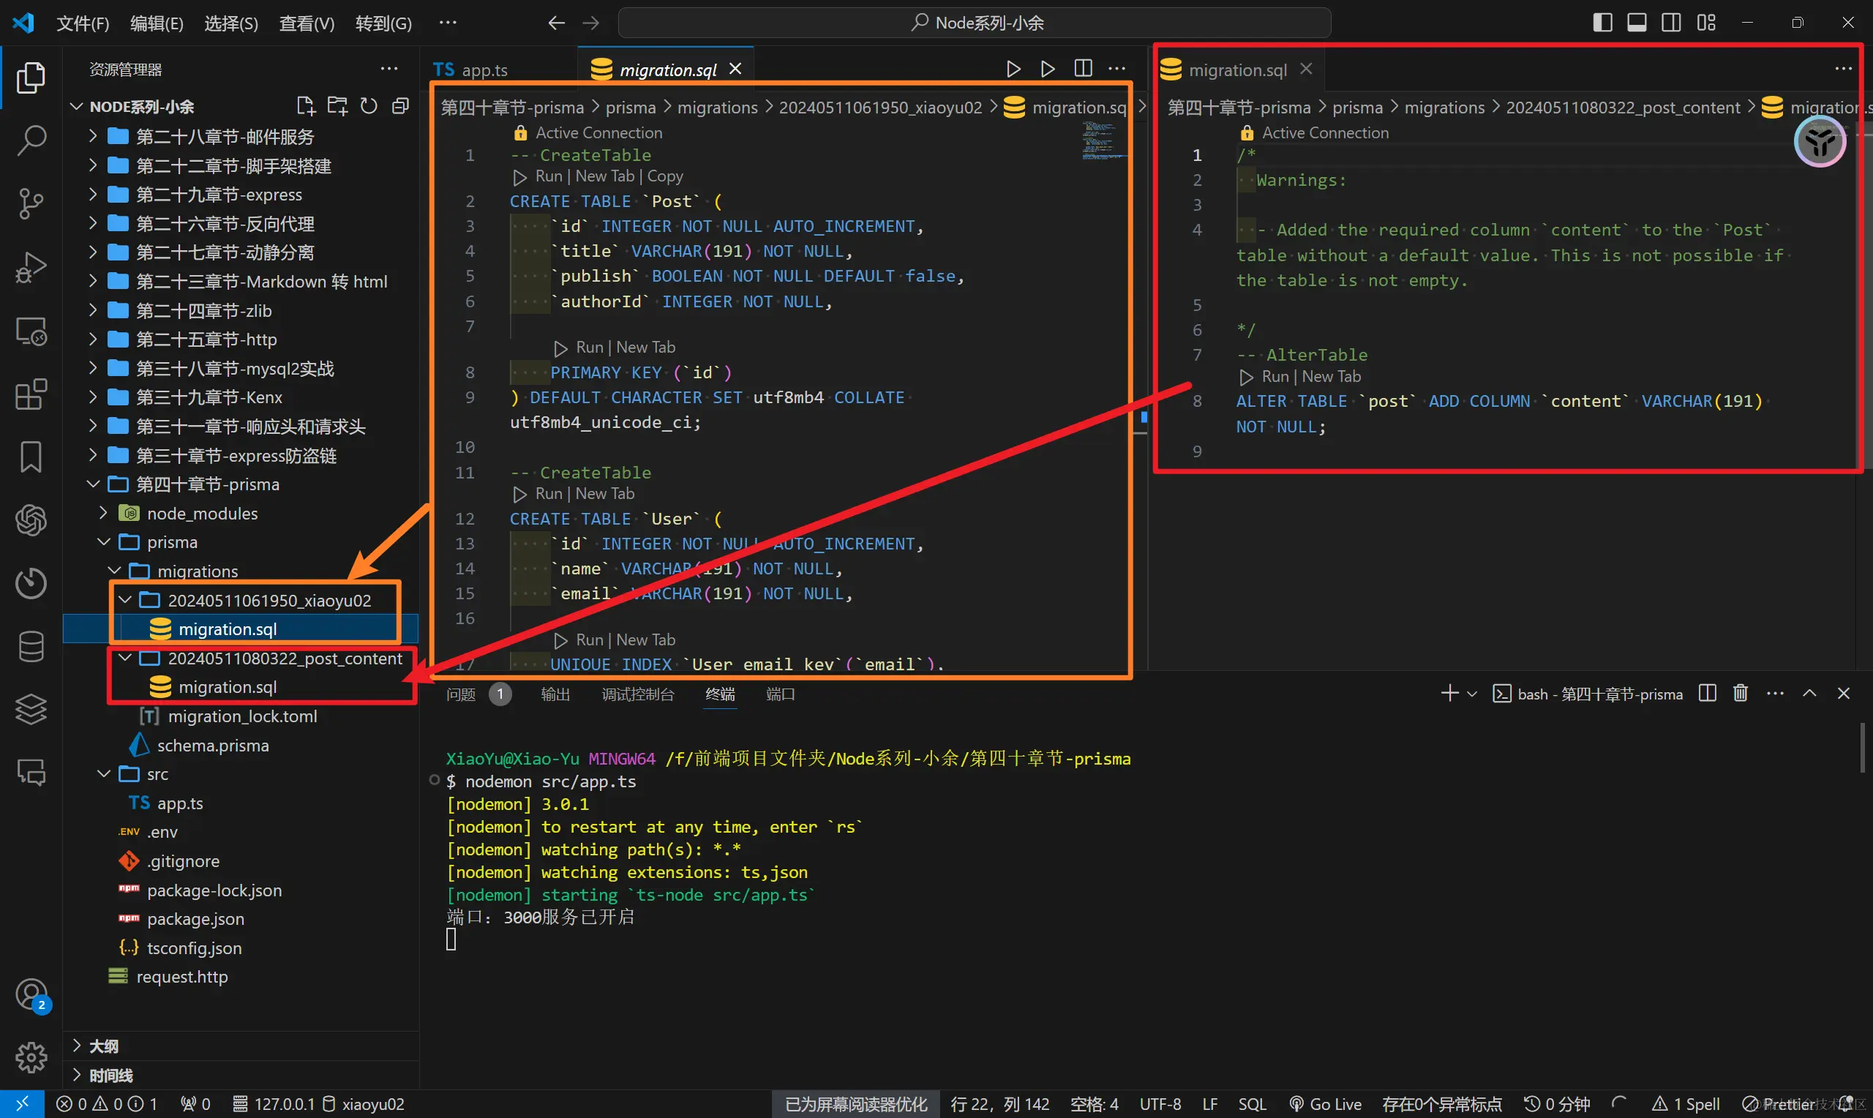The height and width of the screenshot is (1118, 1873).
Task: Open the Search view in activity bar
Action: 31,140
